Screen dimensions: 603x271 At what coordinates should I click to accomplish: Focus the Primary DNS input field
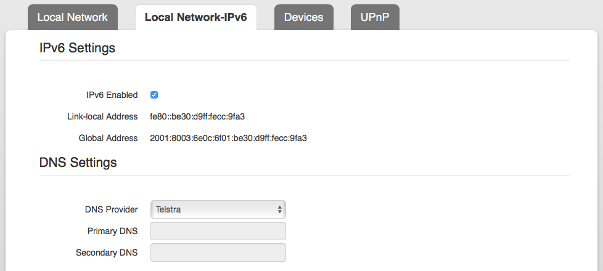[x=218, y=231]
